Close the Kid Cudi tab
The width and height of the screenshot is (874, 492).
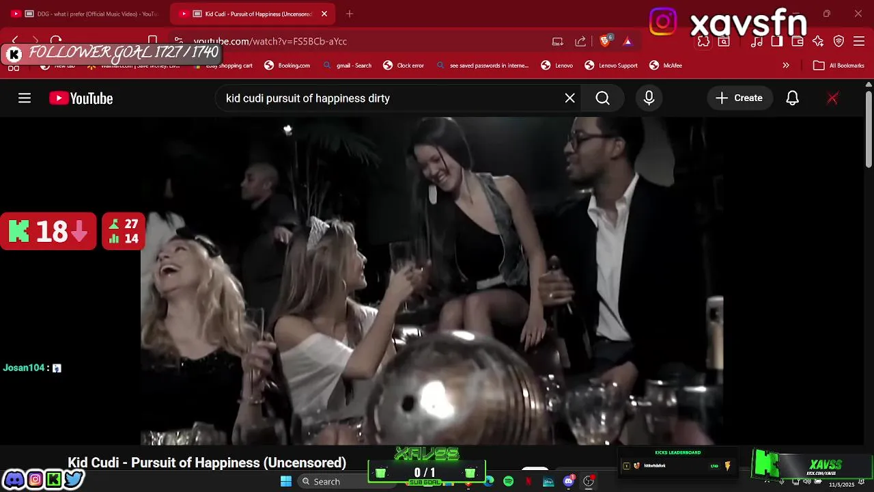(x=324, y=14)
